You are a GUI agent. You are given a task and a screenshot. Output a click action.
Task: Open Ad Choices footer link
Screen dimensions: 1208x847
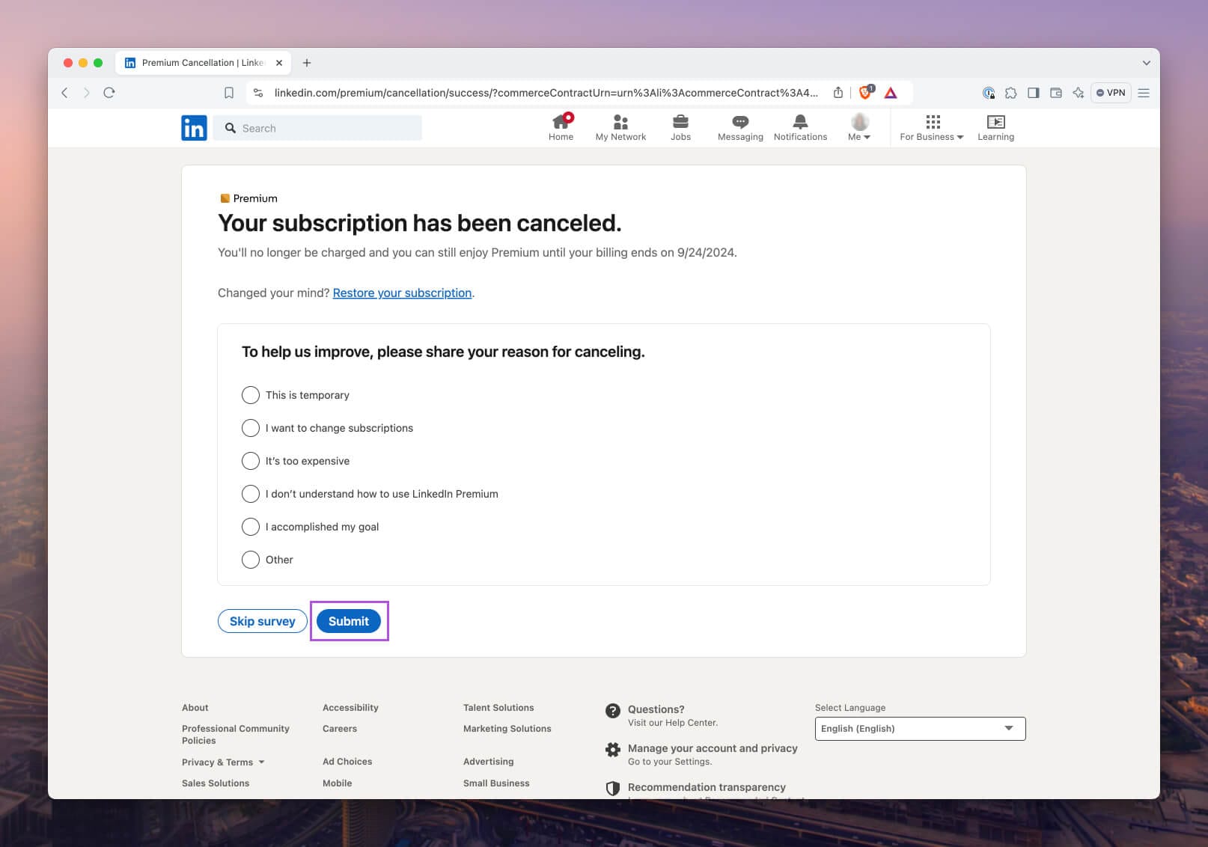(347, 762)
